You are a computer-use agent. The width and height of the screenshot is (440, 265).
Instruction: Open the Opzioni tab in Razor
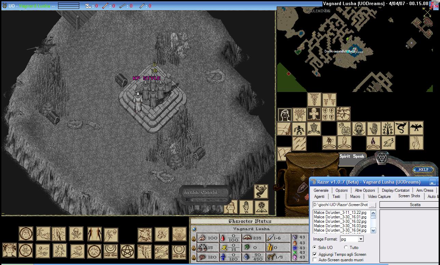click(x=342, y=190)
